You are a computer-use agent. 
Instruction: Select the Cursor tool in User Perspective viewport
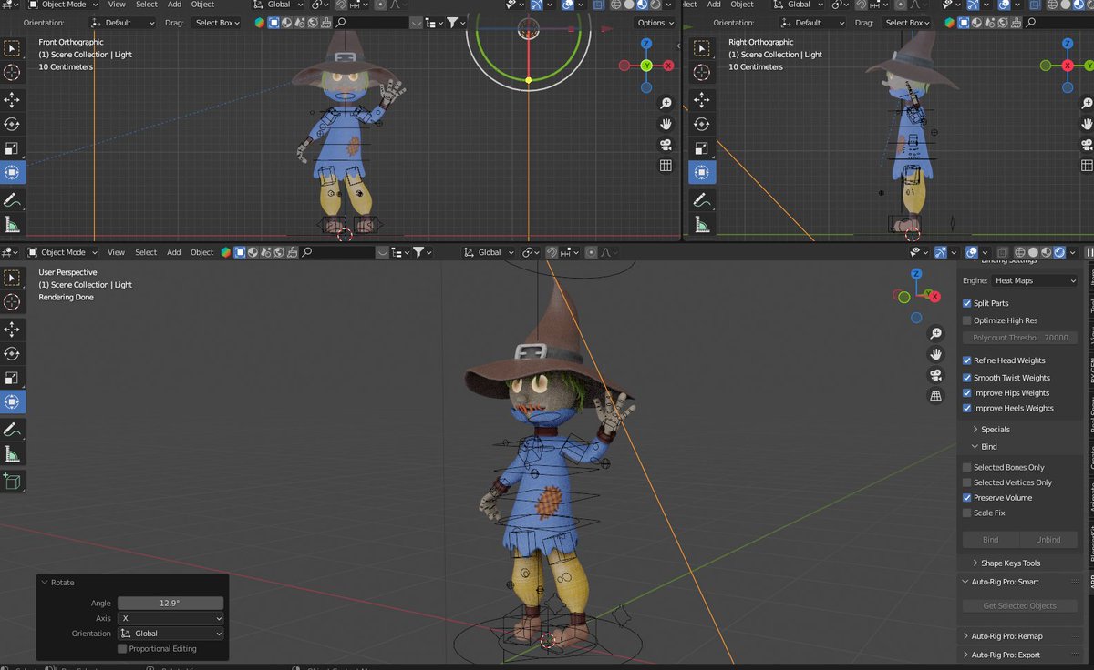(x=12, y=302)
